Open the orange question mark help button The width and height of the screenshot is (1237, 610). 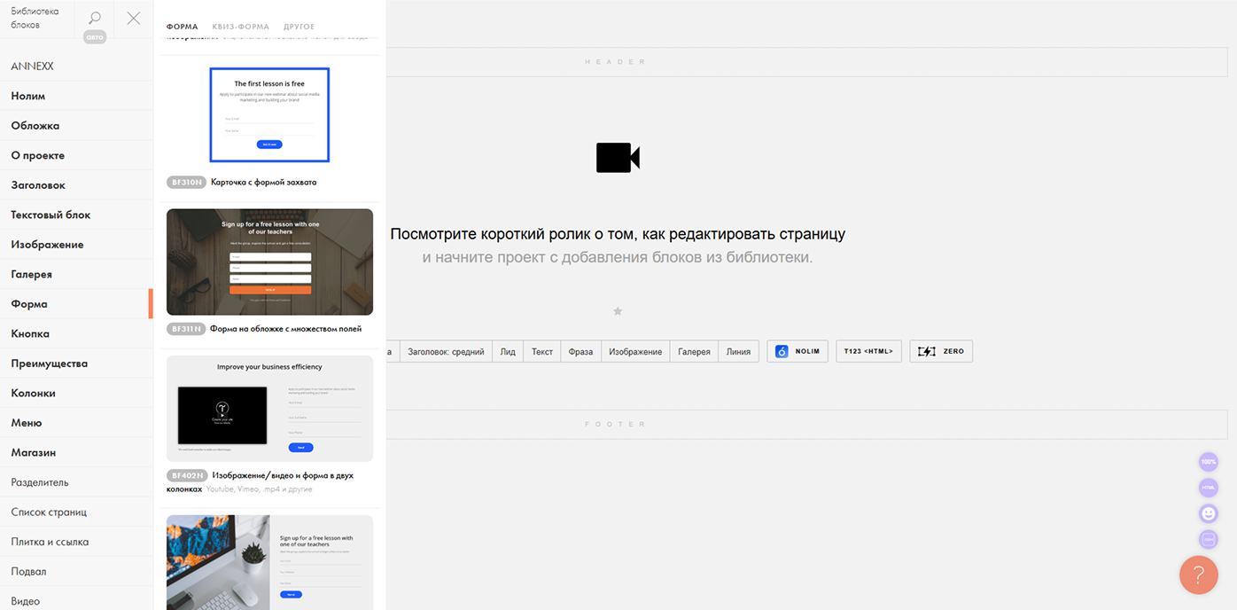pyautogui.click(x=1199, y=575)
